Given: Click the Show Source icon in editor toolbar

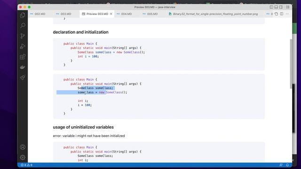Looking at the screenshot, I should coord(276,14).
